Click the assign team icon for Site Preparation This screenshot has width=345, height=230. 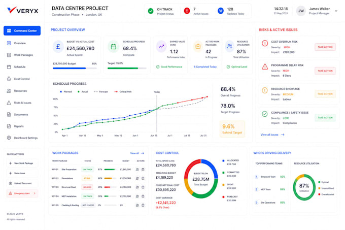tap(137, 170)
